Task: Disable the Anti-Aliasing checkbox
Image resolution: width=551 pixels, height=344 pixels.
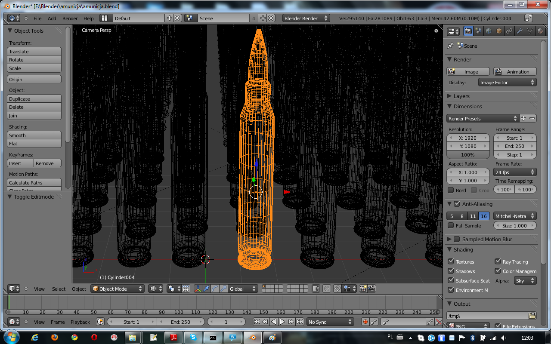Action: [457, 204]
